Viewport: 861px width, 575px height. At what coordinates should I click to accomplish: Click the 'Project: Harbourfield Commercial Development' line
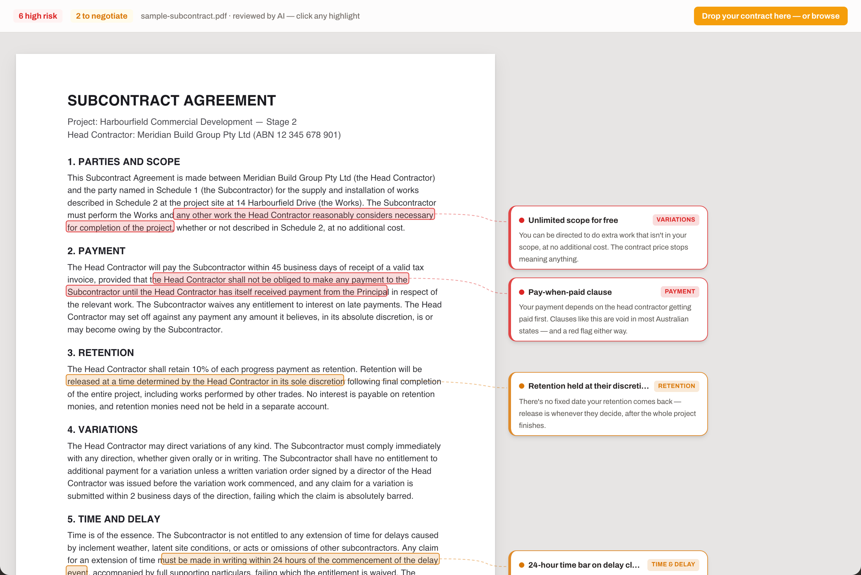point(182,122)
